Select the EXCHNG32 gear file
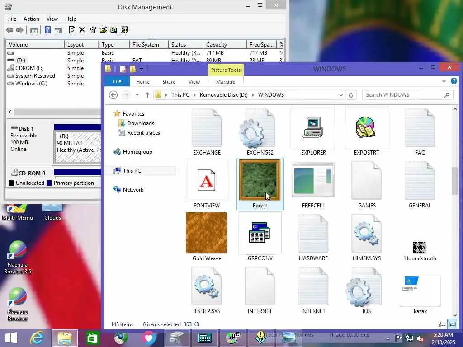The height and width of the screenshot is (347, 463). 260,131
